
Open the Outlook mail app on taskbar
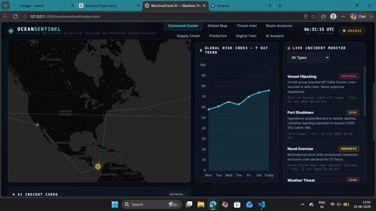click(x=249, y=204)
